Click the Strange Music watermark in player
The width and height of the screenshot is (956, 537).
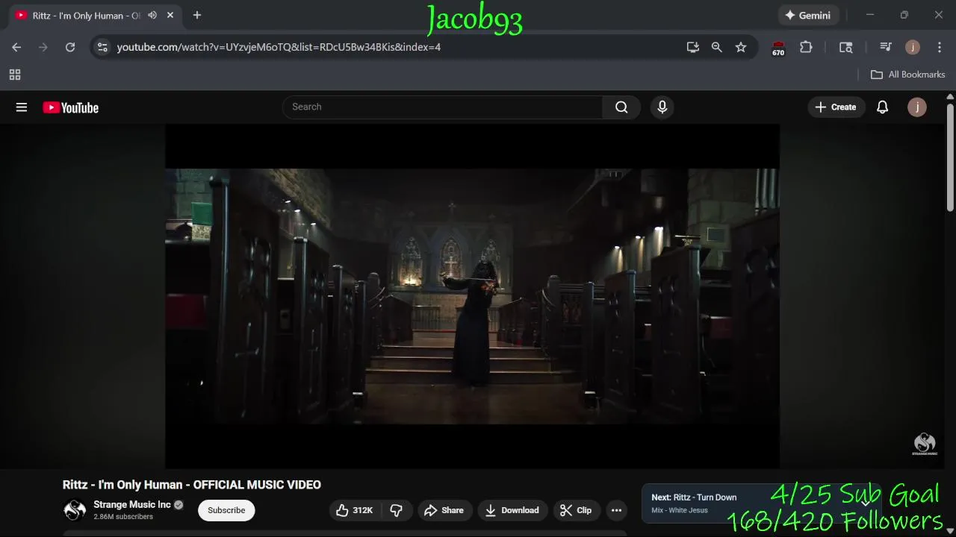pyautogui.click(x=925, y=444)
